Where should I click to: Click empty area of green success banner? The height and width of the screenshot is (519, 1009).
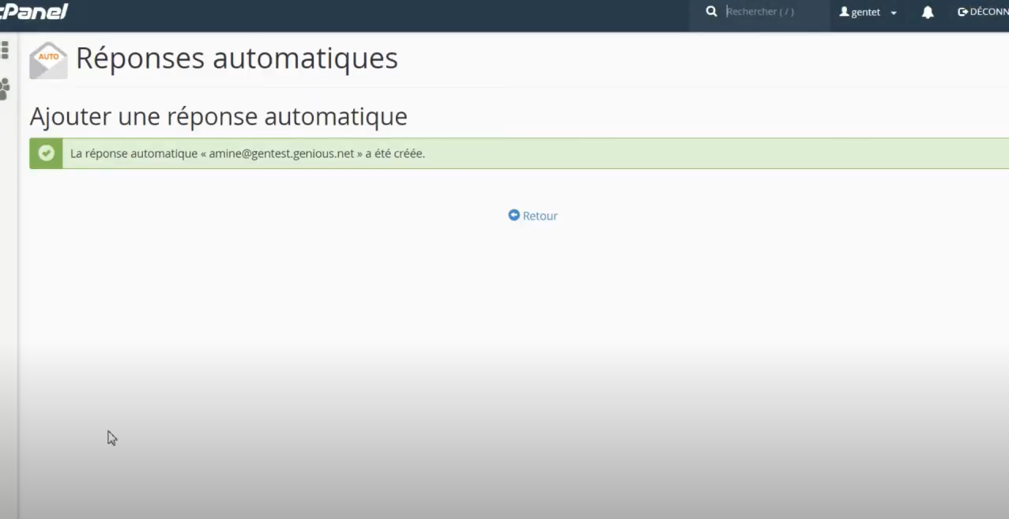point(711,153)
